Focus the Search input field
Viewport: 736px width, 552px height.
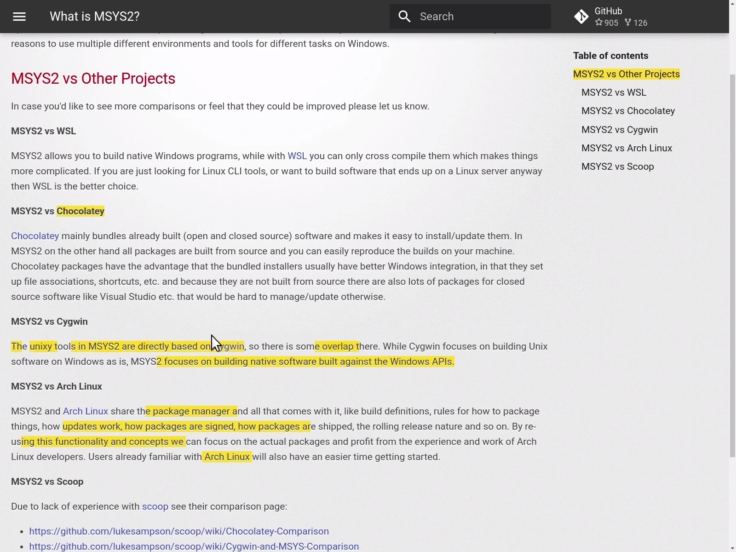470,17
